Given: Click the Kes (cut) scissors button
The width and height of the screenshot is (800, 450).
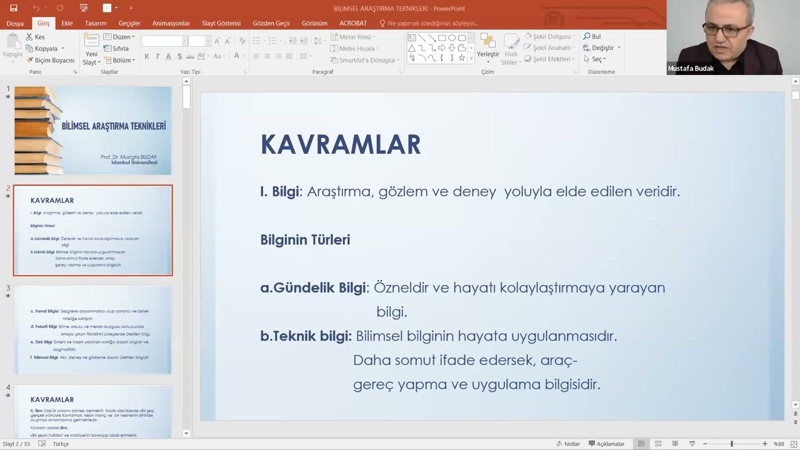Looking at the screenshot, I should (x=35, y=37).
